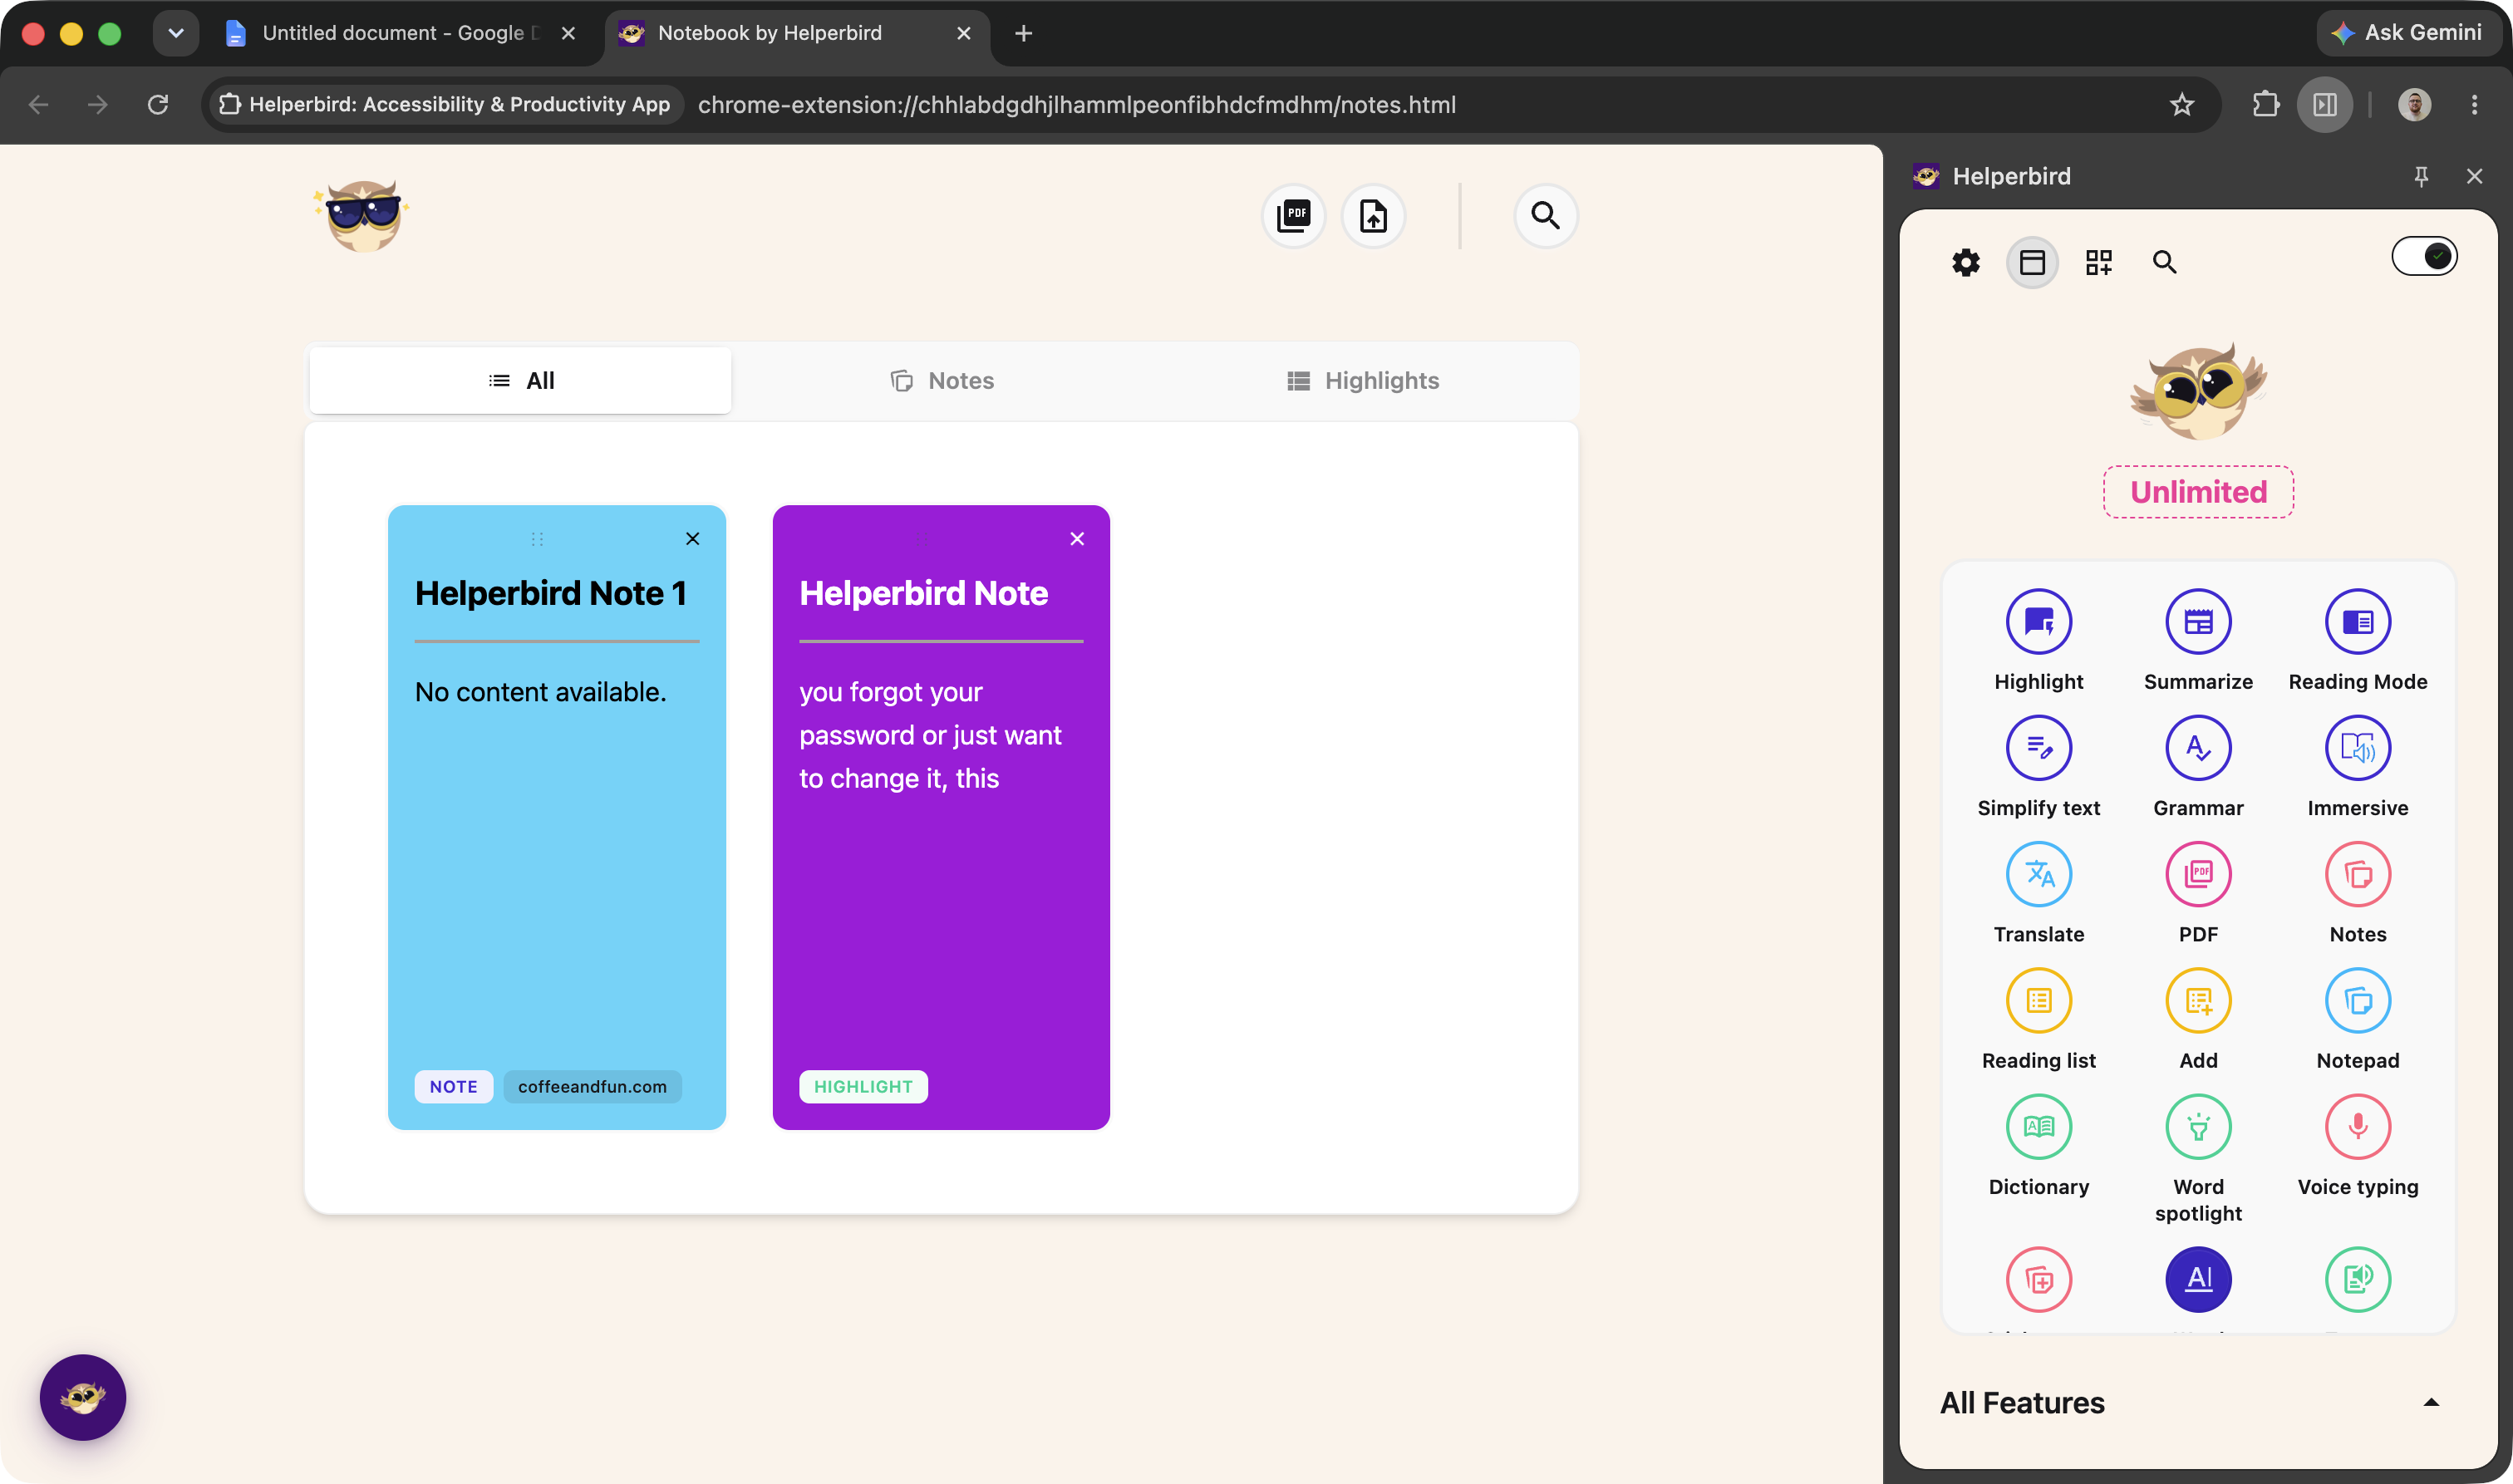
Task: Open the Chrome extensions puzzle icon
Action: point(2265,104)
